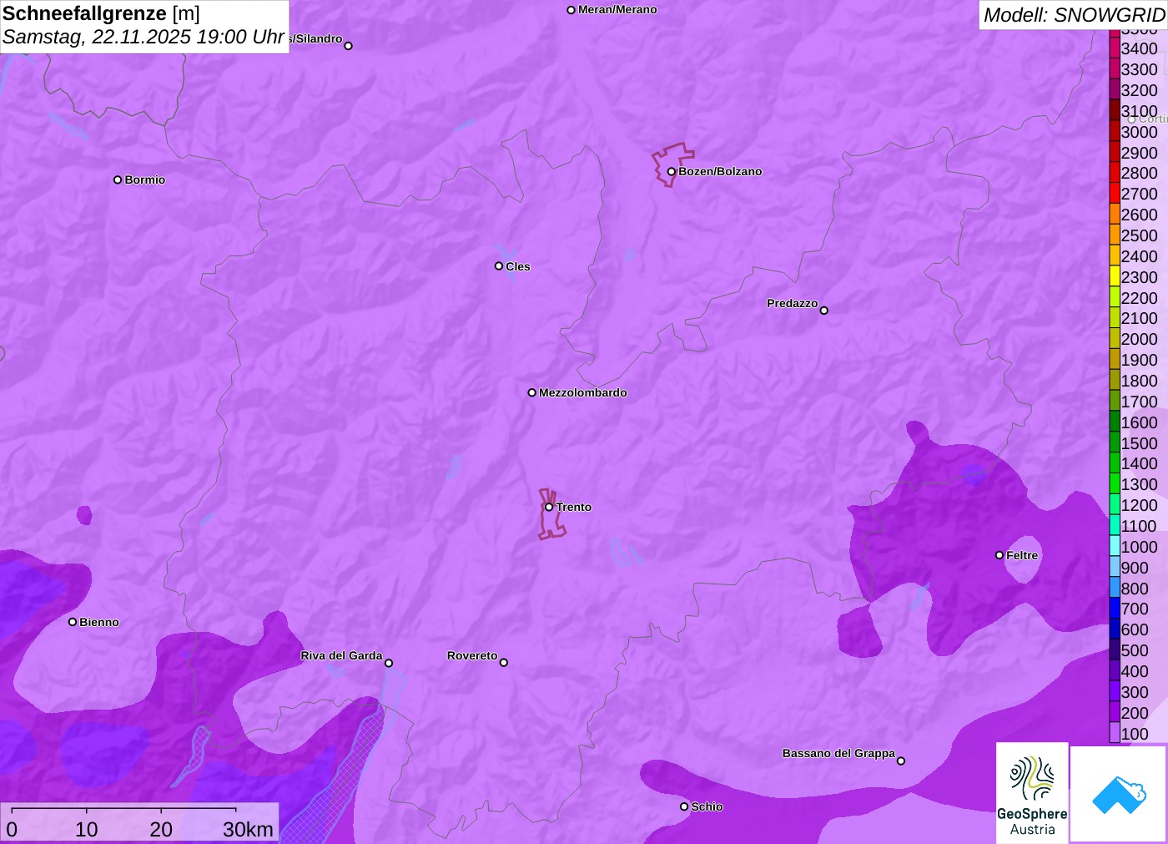Click the 20 mark on scale bar
Image resolution: width=1168 pixels, height=844 pixels.
pyautogui.click(x=161, y=829)
